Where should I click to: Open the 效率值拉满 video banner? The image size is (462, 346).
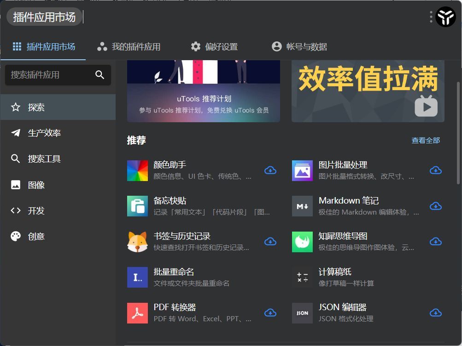tap(368, 91)
